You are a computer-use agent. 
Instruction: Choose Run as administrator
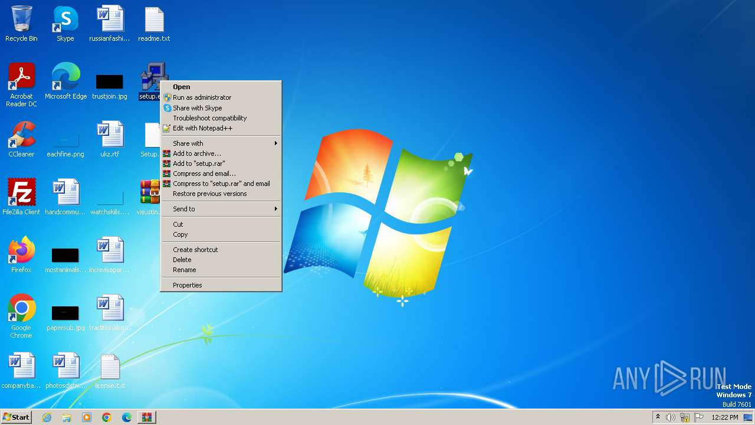[221, 97]
